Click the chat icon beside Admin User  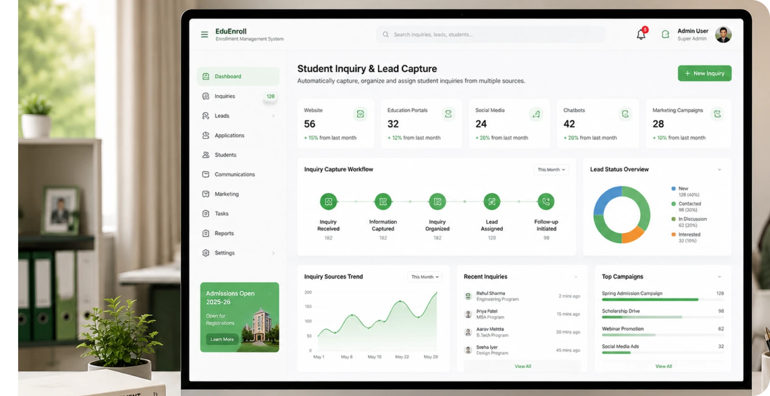pyautogui.click(x=665, y=34)
